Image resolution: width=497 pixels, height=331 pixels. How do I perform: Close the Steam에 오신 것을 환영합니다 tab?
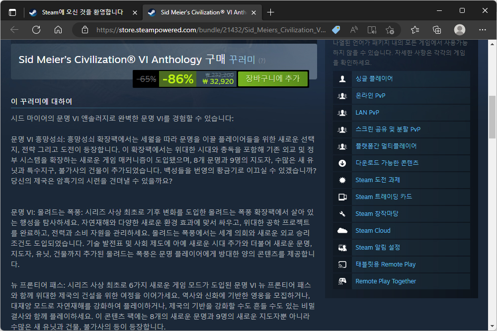click(x=135, y=13)
